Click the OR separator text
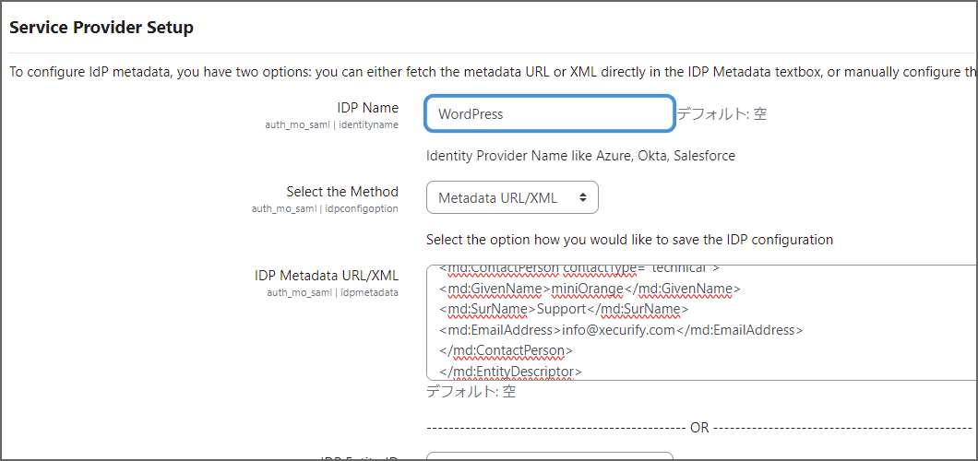This screenshot has width=978, height=461. click(x=699, y=428)
